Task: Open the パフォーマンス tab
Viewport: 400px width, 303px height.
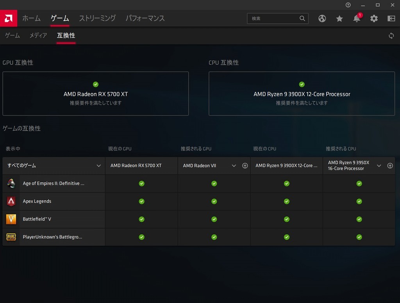Action: pyautogui.click(x=145, y=18)
